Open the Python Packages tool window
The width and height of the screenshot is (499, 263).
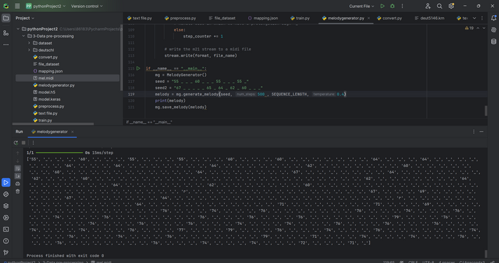pos(6,206)
